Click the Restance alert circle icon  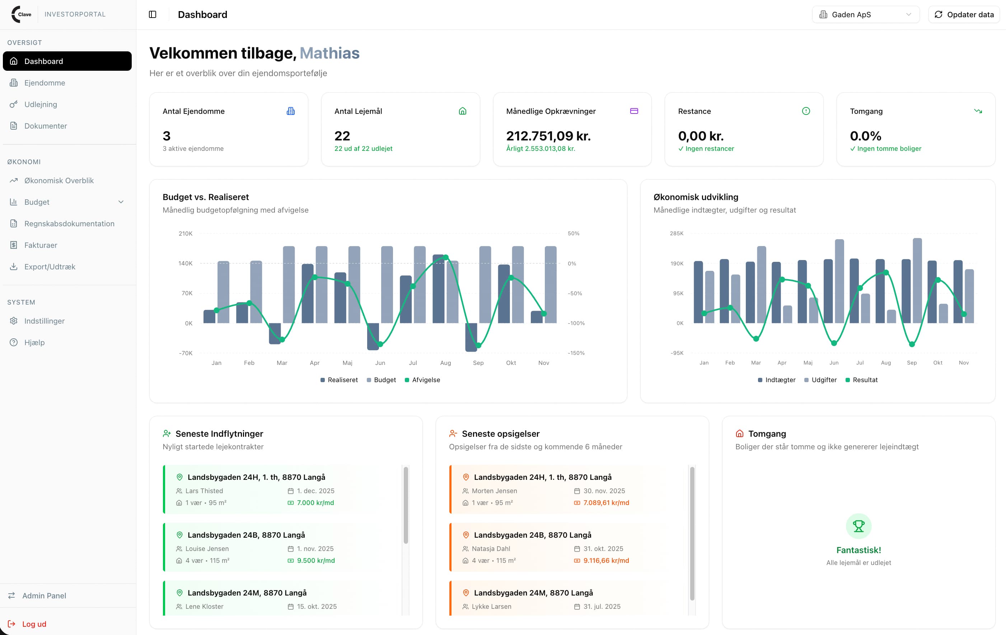[x=806, y=111]
